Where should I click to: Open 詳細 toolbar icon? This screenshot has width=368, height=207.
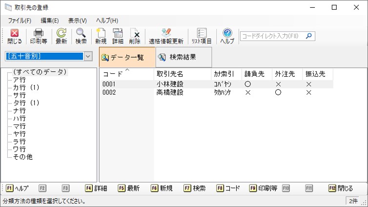pyautogui.click(x=118, y=37)
